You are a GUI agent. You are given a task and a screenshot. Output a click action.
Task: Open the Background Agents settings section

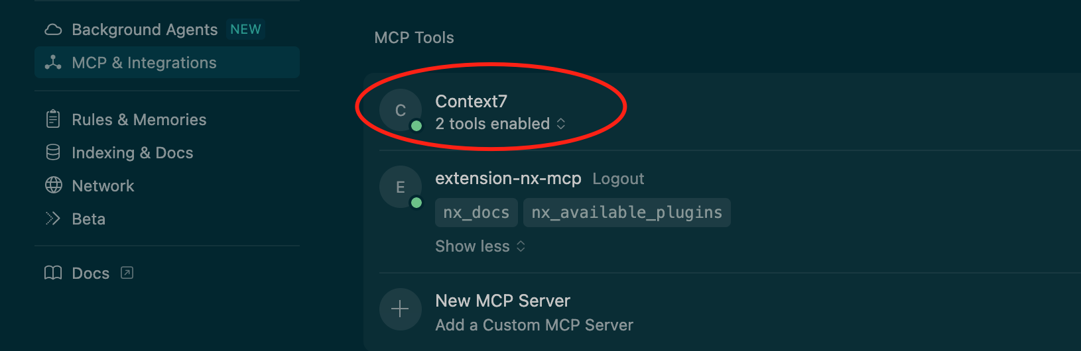click(x=145, y=30)
